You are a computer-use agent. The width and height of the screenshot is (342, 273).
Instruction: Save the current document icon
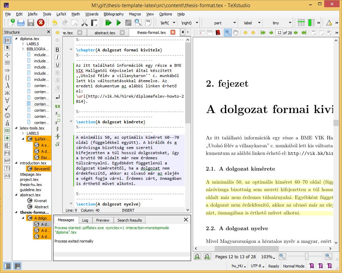tap(30, 23)
